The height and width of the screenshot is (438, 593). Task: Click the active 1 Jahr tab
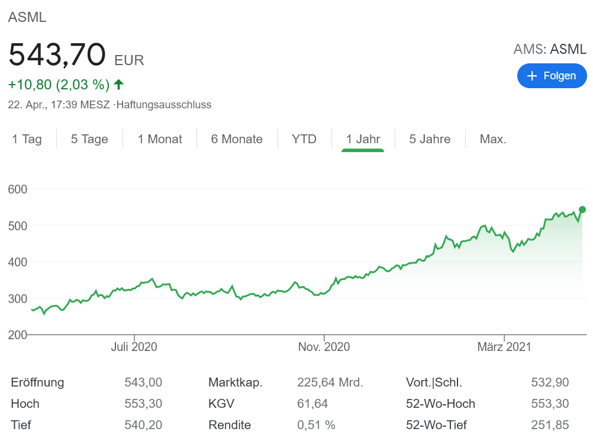[x=363, y=139]
